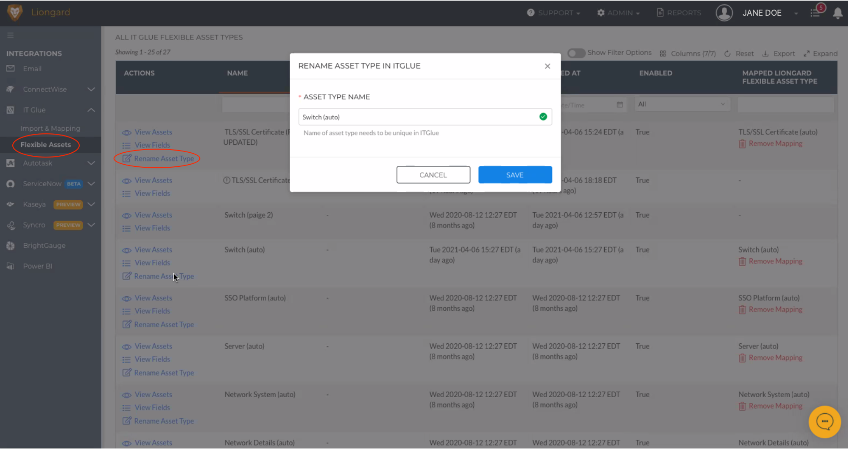
Task: Click the warning icon beside second TLS/SSL Certificate
Action: point(227,180)
